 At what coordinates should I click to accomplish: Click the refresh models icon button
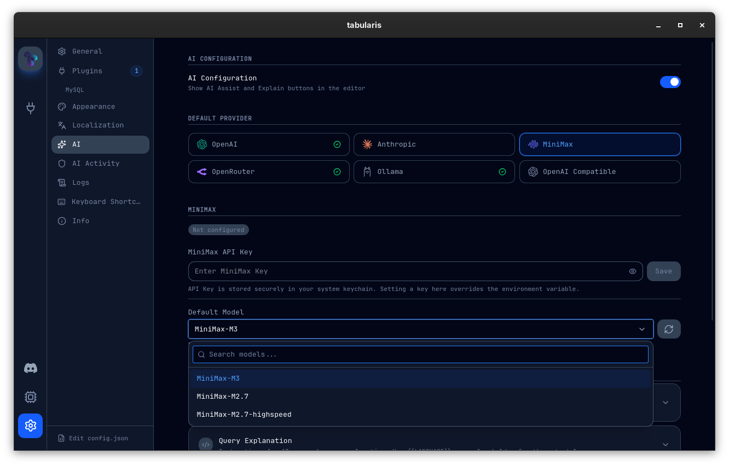(669, 329)
